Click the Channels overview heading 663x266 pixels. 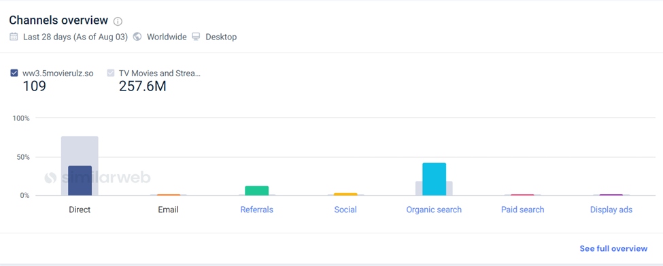click(x=58, y=20)
